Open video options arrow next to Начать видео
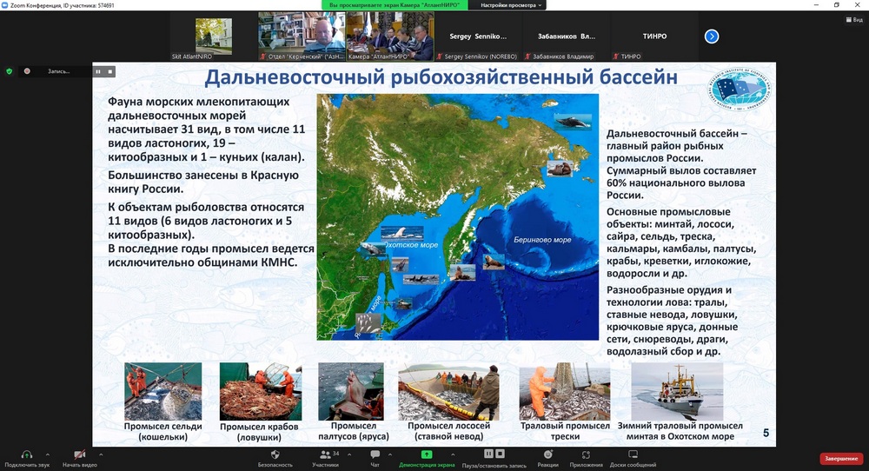 click(x=100, y=454)
